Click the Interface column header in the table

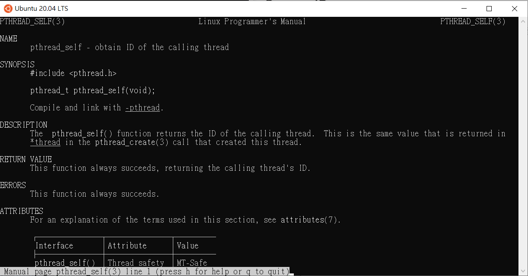54,246
